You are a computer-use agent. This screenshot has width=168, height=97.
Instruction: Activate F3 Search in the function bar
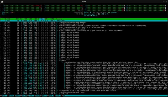17,95
